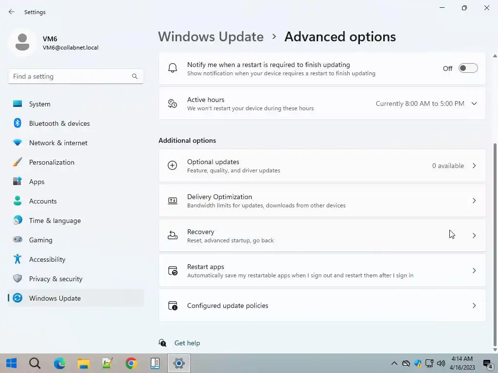Screen dimensions: 498x373
Task: Click in the Find a setting box
Action: click(75, 76)
